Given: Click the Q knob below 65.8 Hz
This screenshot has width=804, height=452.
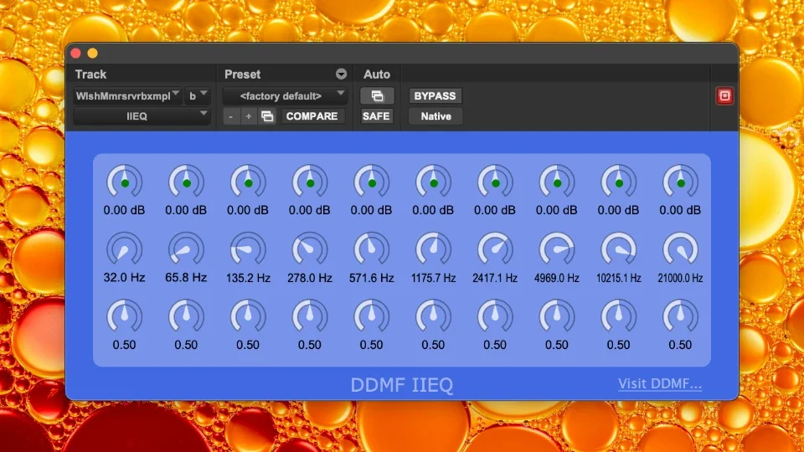Looking at the screenshot, I should [186, 316].
